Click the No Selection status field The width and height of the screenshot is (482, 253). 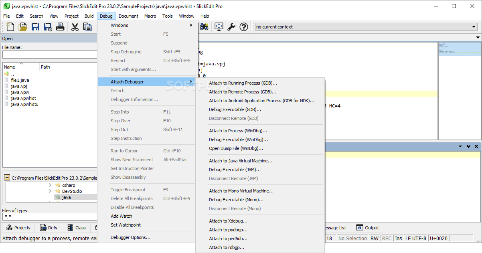[x=352, y=238]
